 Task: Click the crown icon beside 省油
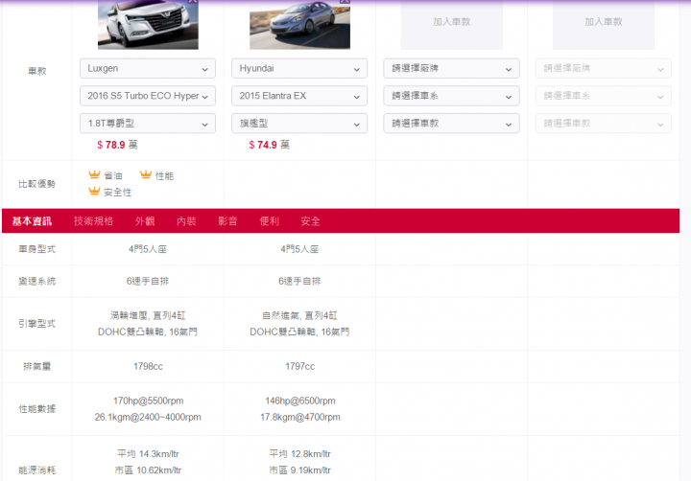click(94, 174)
